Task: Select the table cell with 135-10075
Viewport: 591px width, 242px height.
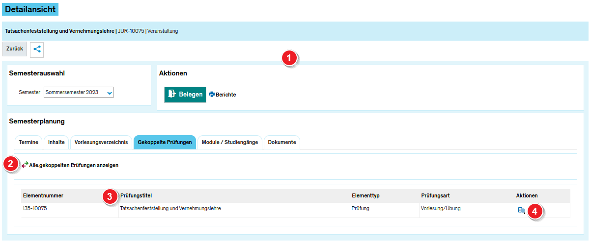Action: pyautogui.click(x=35, y=208)
